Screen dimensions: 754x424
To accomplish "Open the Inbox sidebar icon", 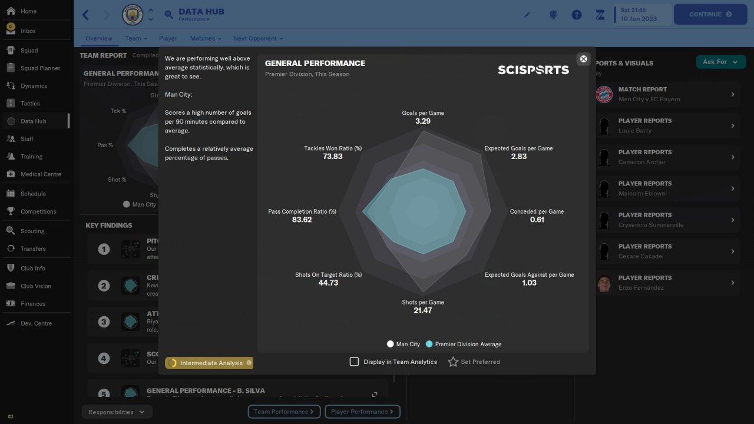I will click(11, 29).
